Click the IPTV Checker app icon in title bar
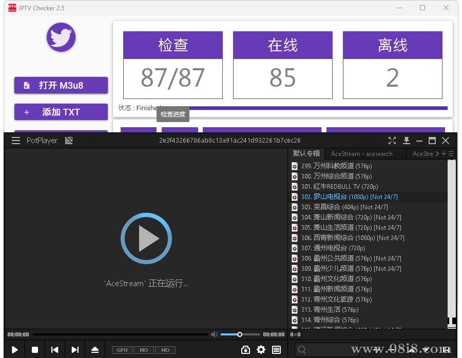The height and width of the screenshot is (358, 462). (12, 8)
